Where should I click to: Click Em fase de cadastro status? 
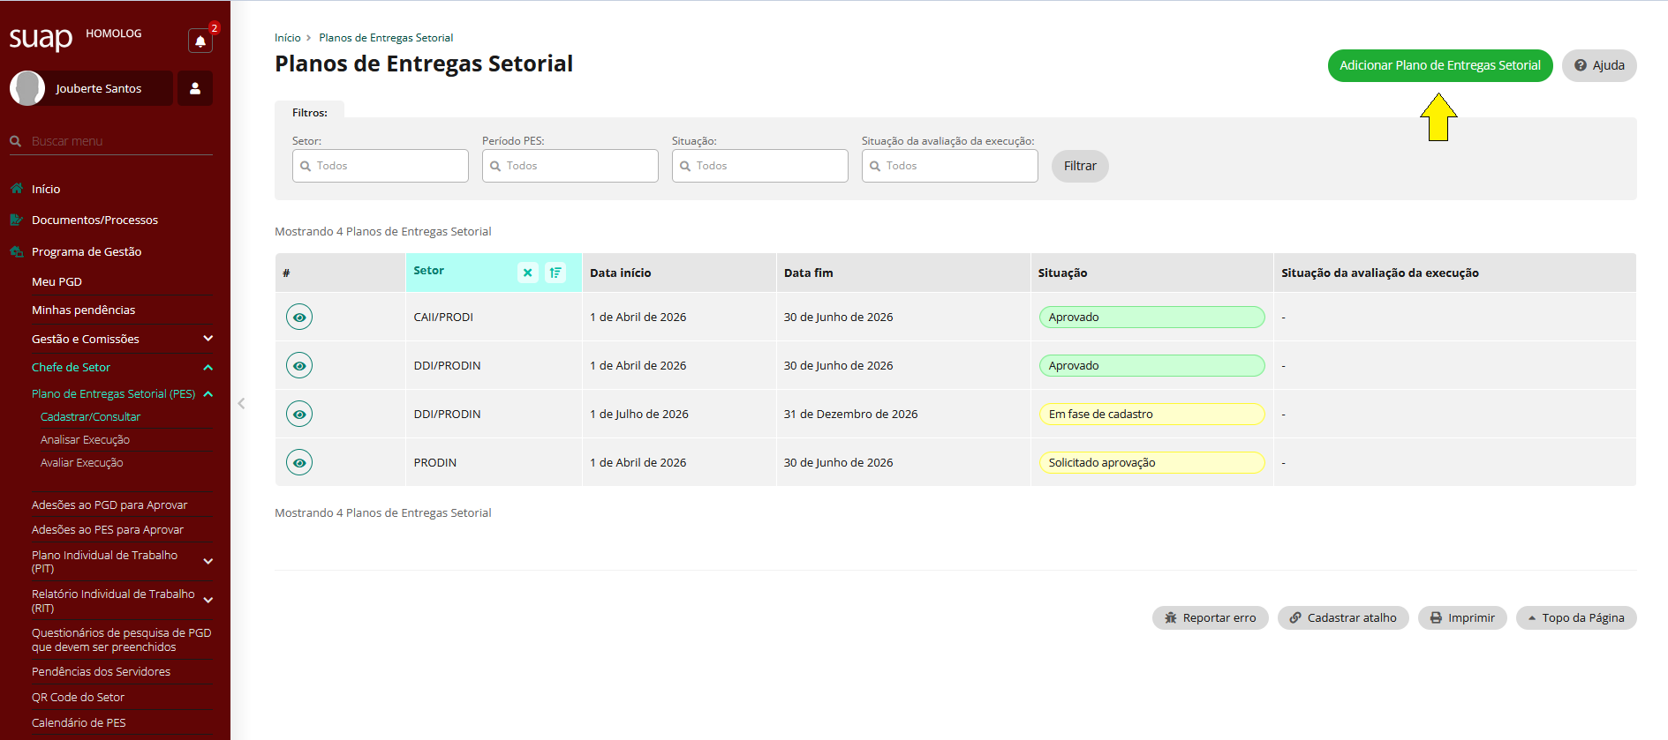point(1151,414)
